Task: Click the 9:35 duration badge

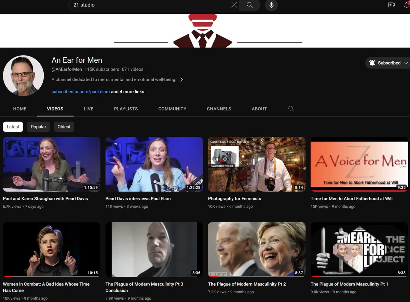Action: [401, 187]
